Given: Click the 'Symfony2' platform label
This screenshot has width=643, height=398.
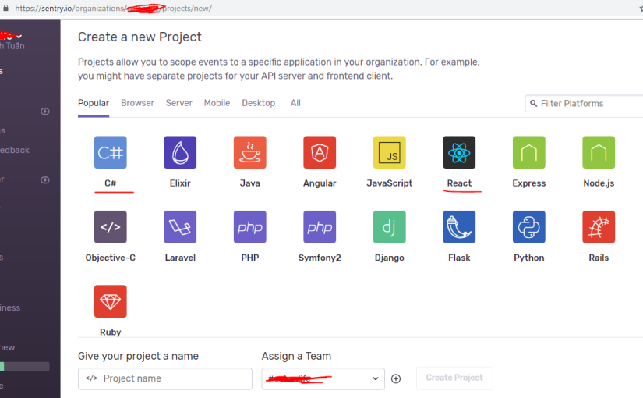Looking at the screenshot, I should 320,258.
